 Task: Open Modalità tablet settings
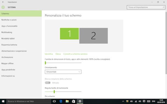(x=21, y=39)
